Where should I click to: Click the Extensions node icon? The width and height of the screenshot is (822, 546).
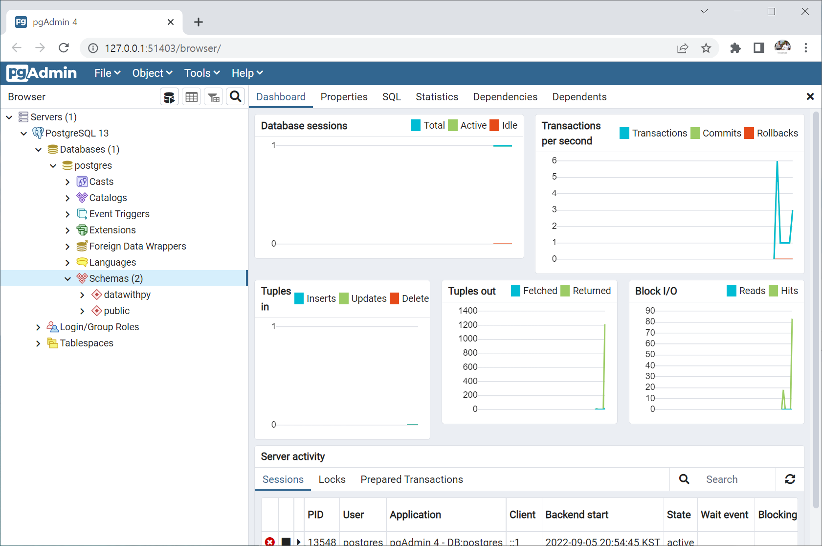(82, 230)
